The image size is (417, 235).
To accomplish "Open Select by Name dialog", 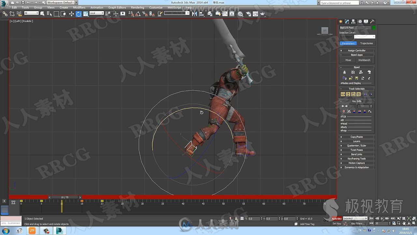I will 49,14.
